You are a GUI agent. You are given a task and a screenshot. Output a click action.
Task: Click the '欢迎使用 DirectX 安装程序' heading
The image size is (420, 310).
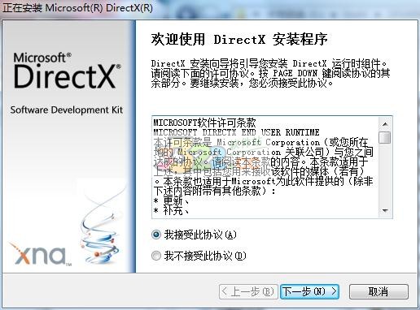tap(239, 39)
